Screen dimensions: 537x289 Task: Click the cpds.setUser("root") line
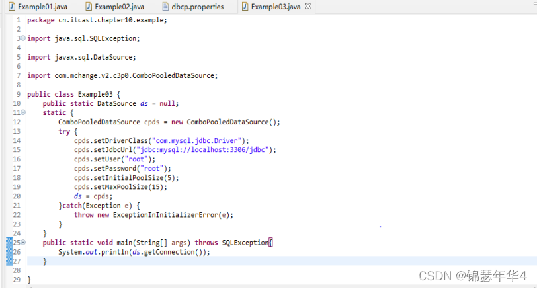pos(114,159)
